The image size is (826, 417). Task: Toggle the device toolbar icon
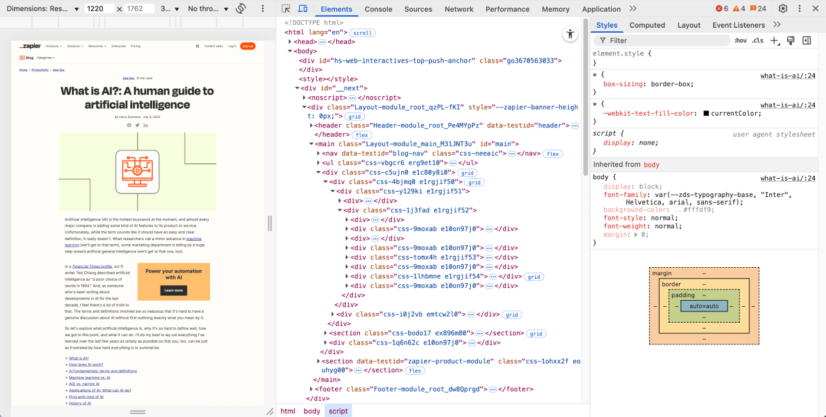coord(303,9)
